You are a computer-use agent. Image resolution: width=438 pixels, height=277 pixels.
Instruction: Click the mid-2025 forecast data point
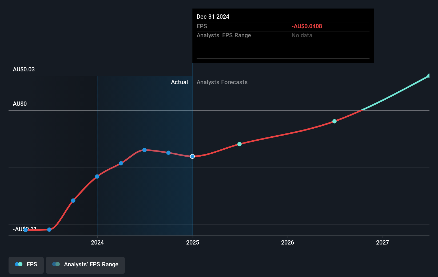coord(240,144)
